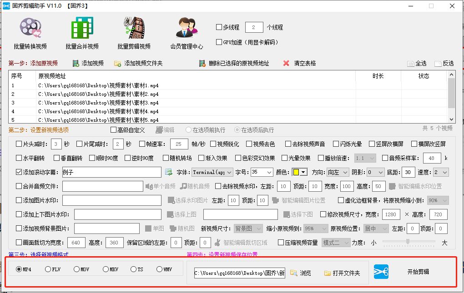Choose the WMV format radio button
This screenshot has height=293, width=464.
tap(160, 269)
